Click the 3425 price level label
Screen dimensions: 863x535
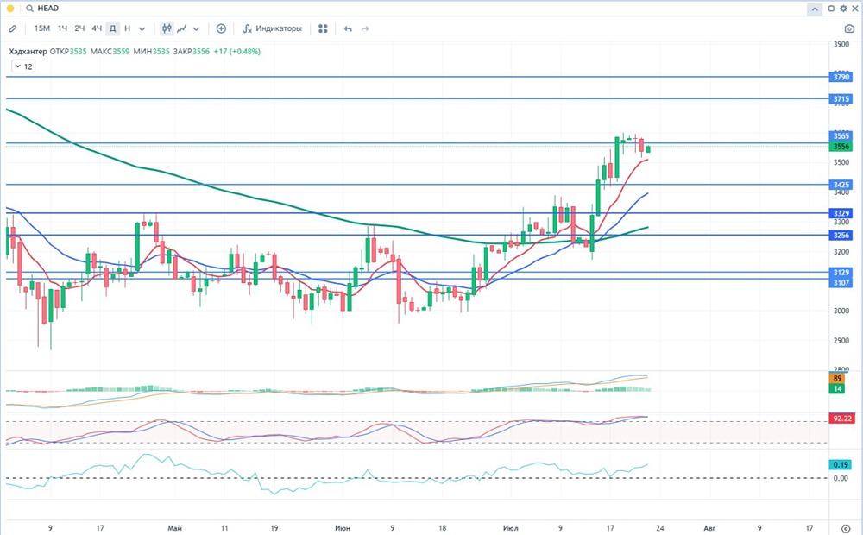pos(841,185)
